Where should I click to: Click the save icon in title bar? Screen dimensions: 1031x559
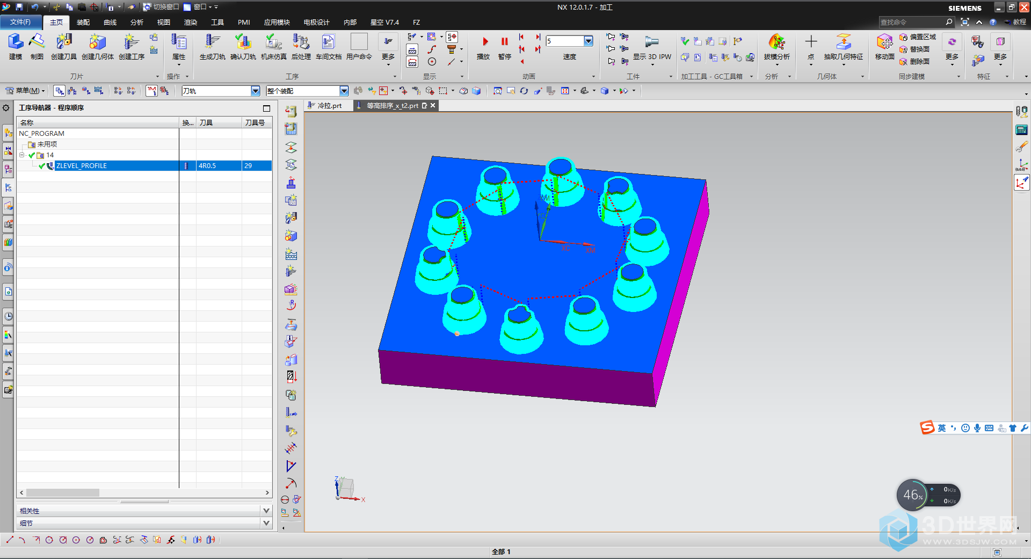coord(19,7)
